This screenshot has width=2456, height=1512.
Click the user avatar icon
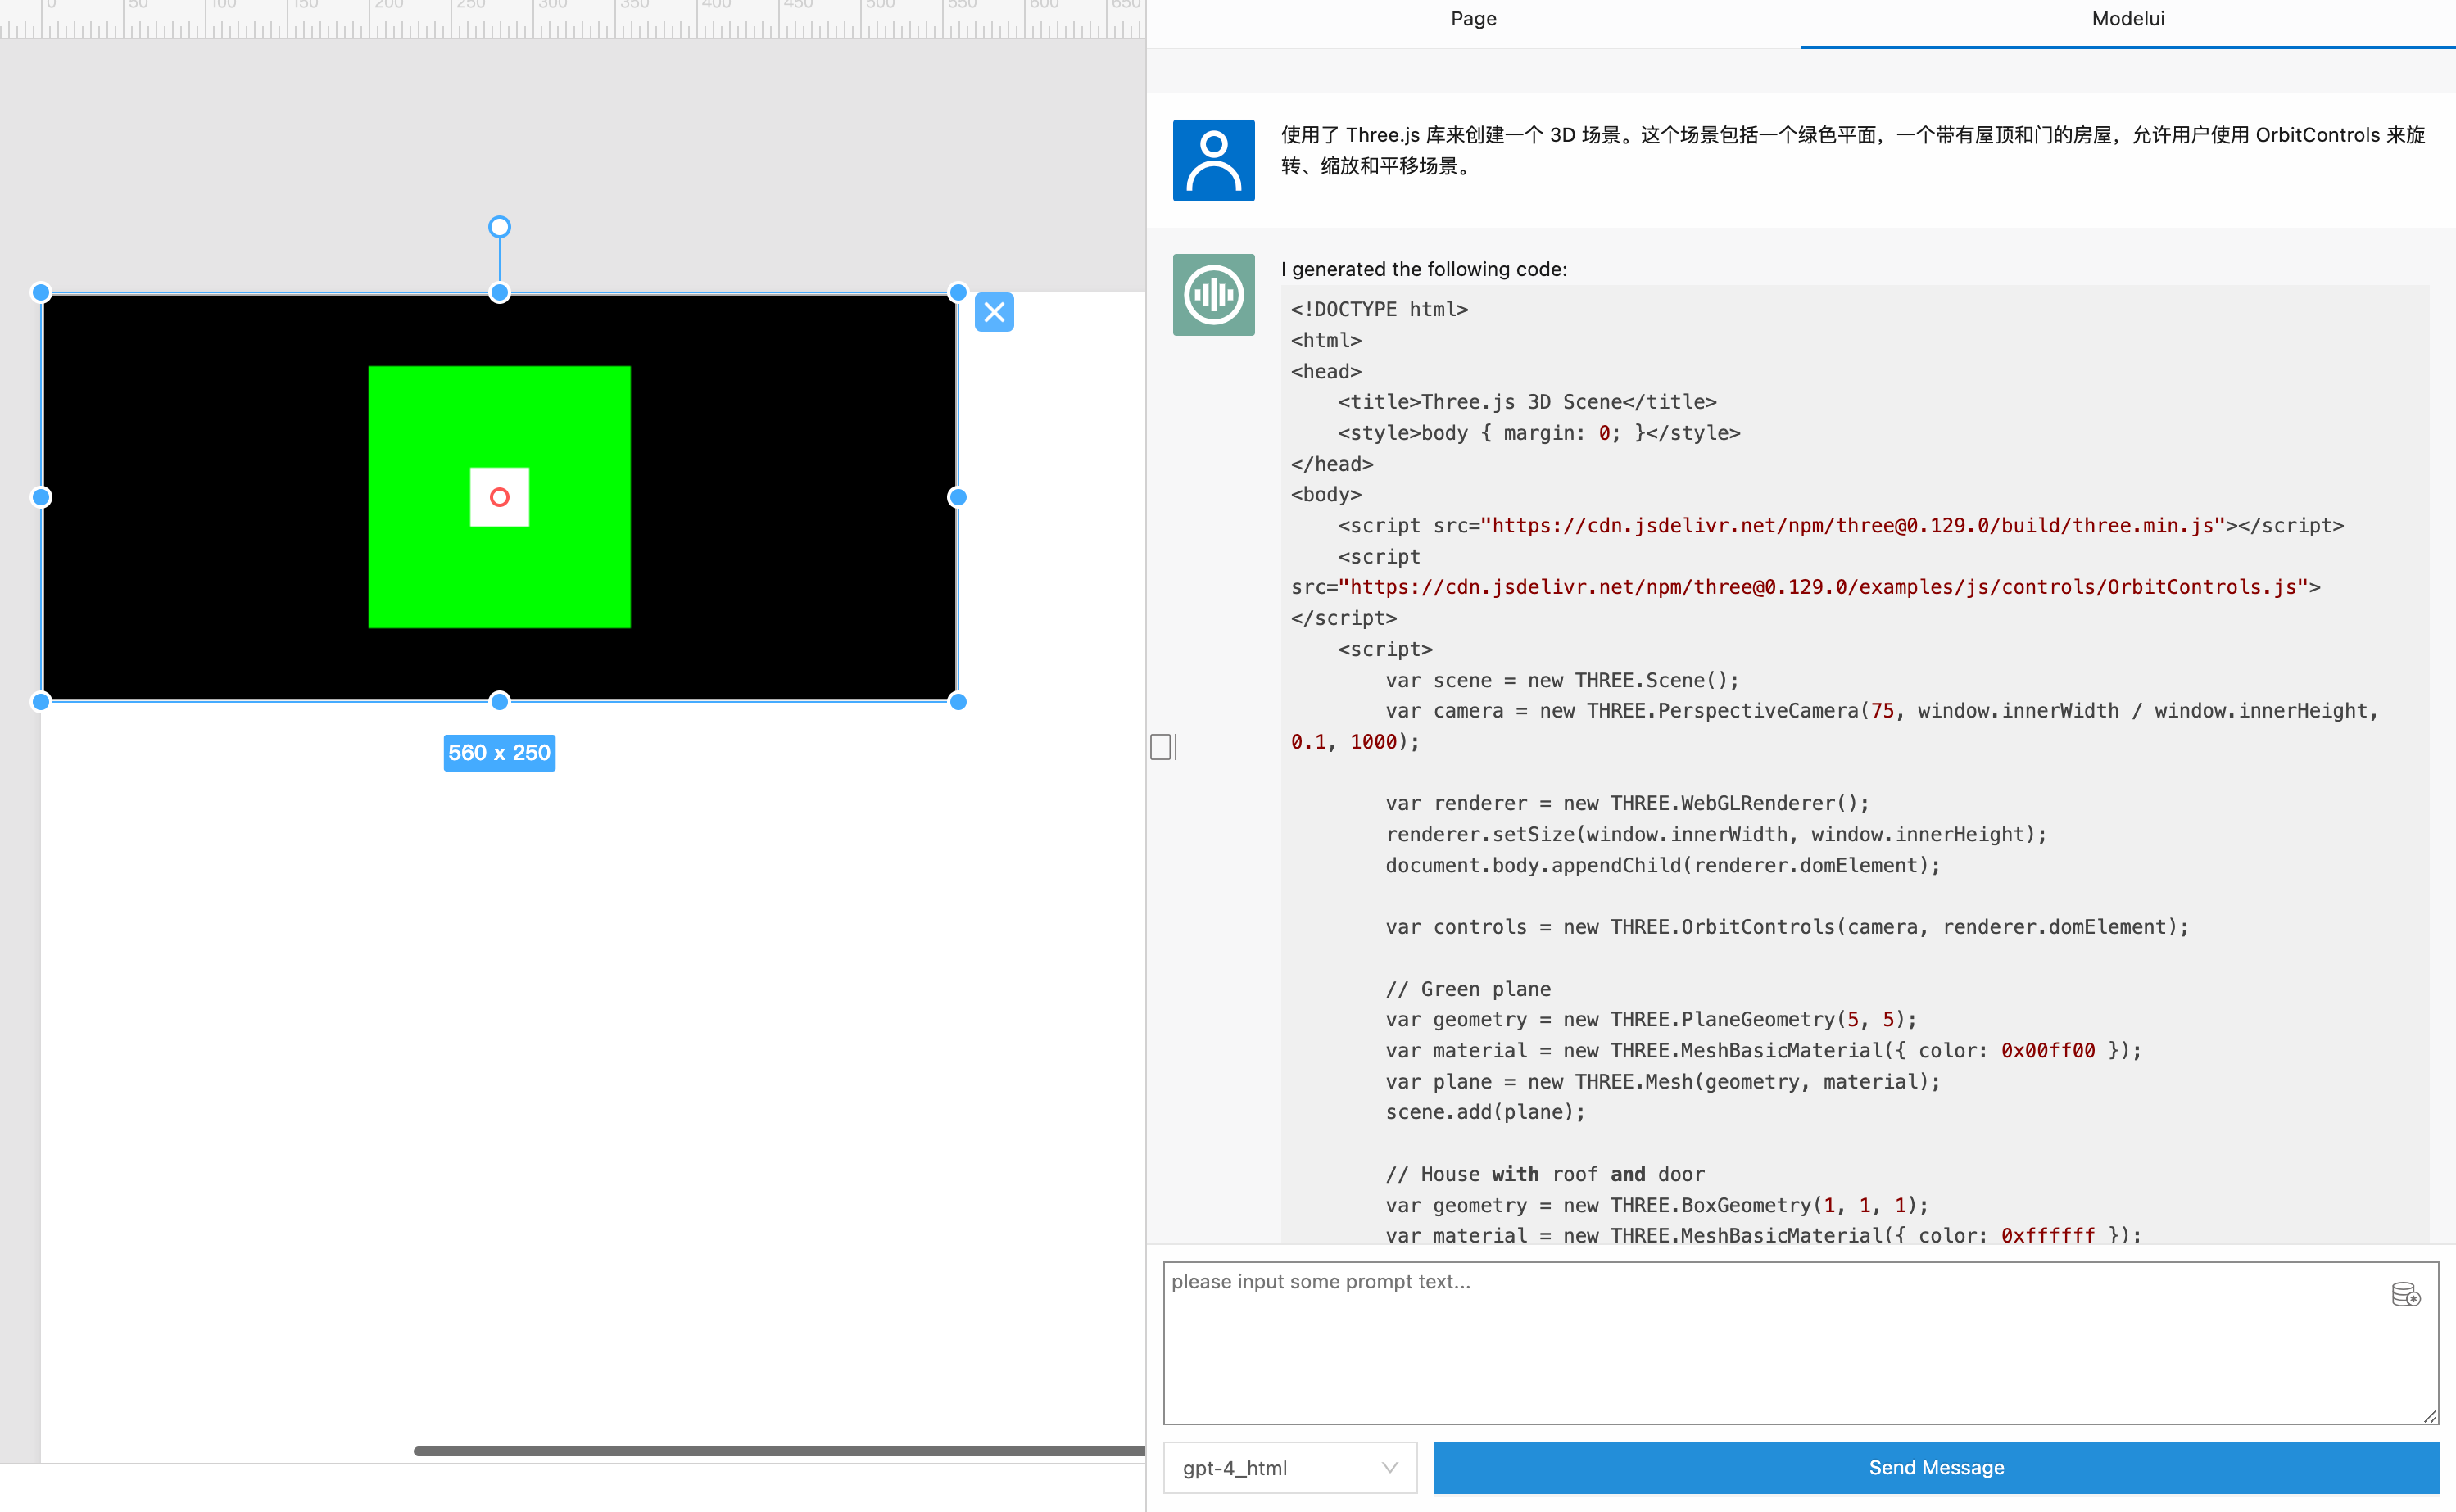click(1213, 160)
